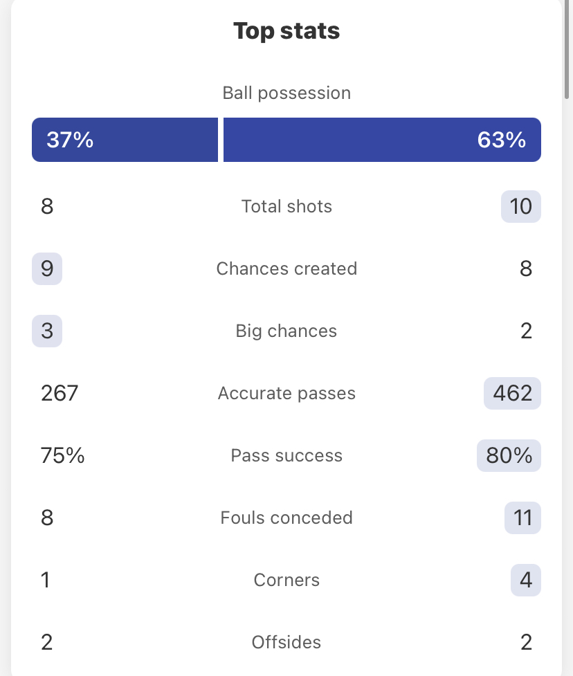Select the Big chances stat label
Screen dimensions: 573x676
(286, 331)
